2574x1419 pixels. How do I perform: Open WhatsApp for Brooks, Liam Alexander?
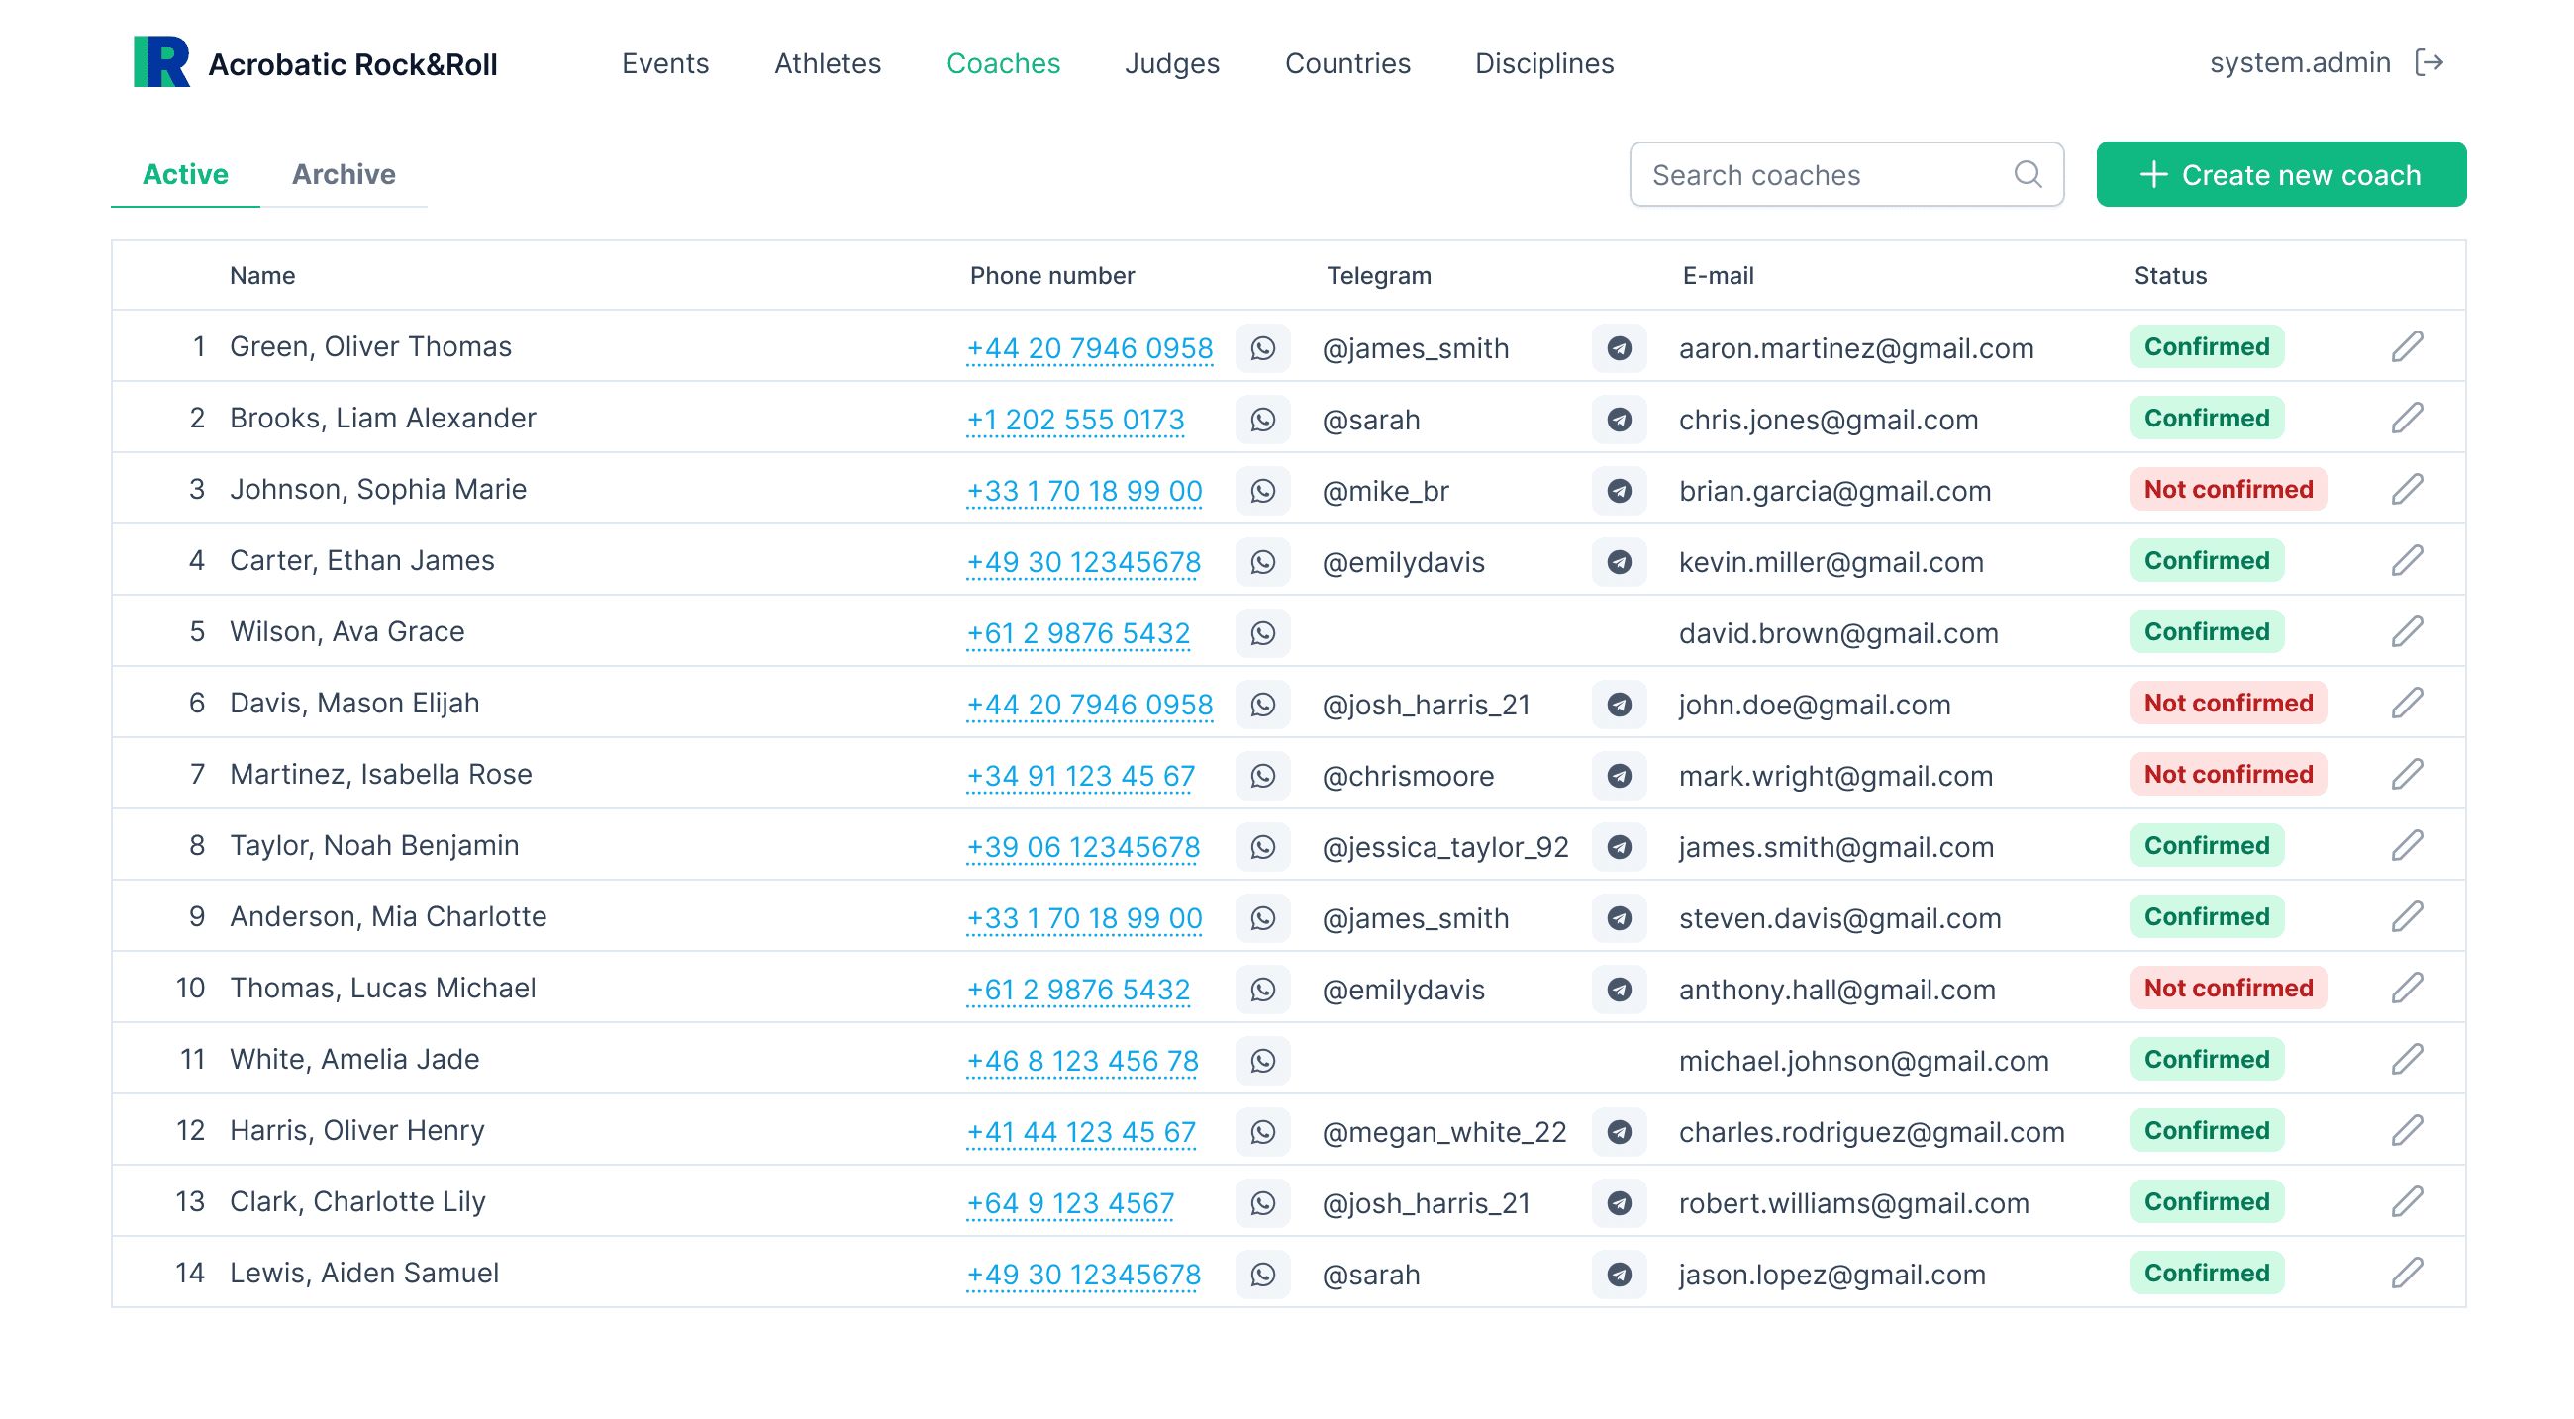[1263, 419]
